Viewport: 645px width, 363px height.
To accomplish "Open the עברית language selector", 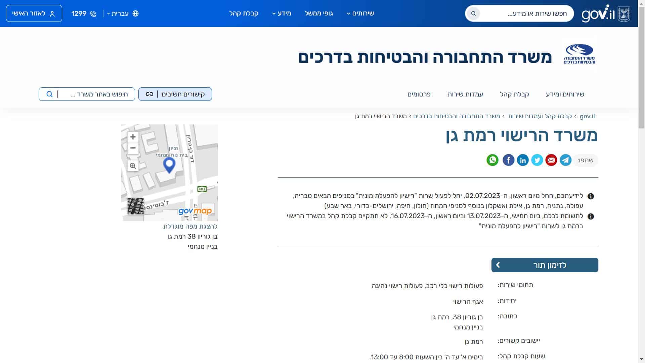I will (121, 13).
